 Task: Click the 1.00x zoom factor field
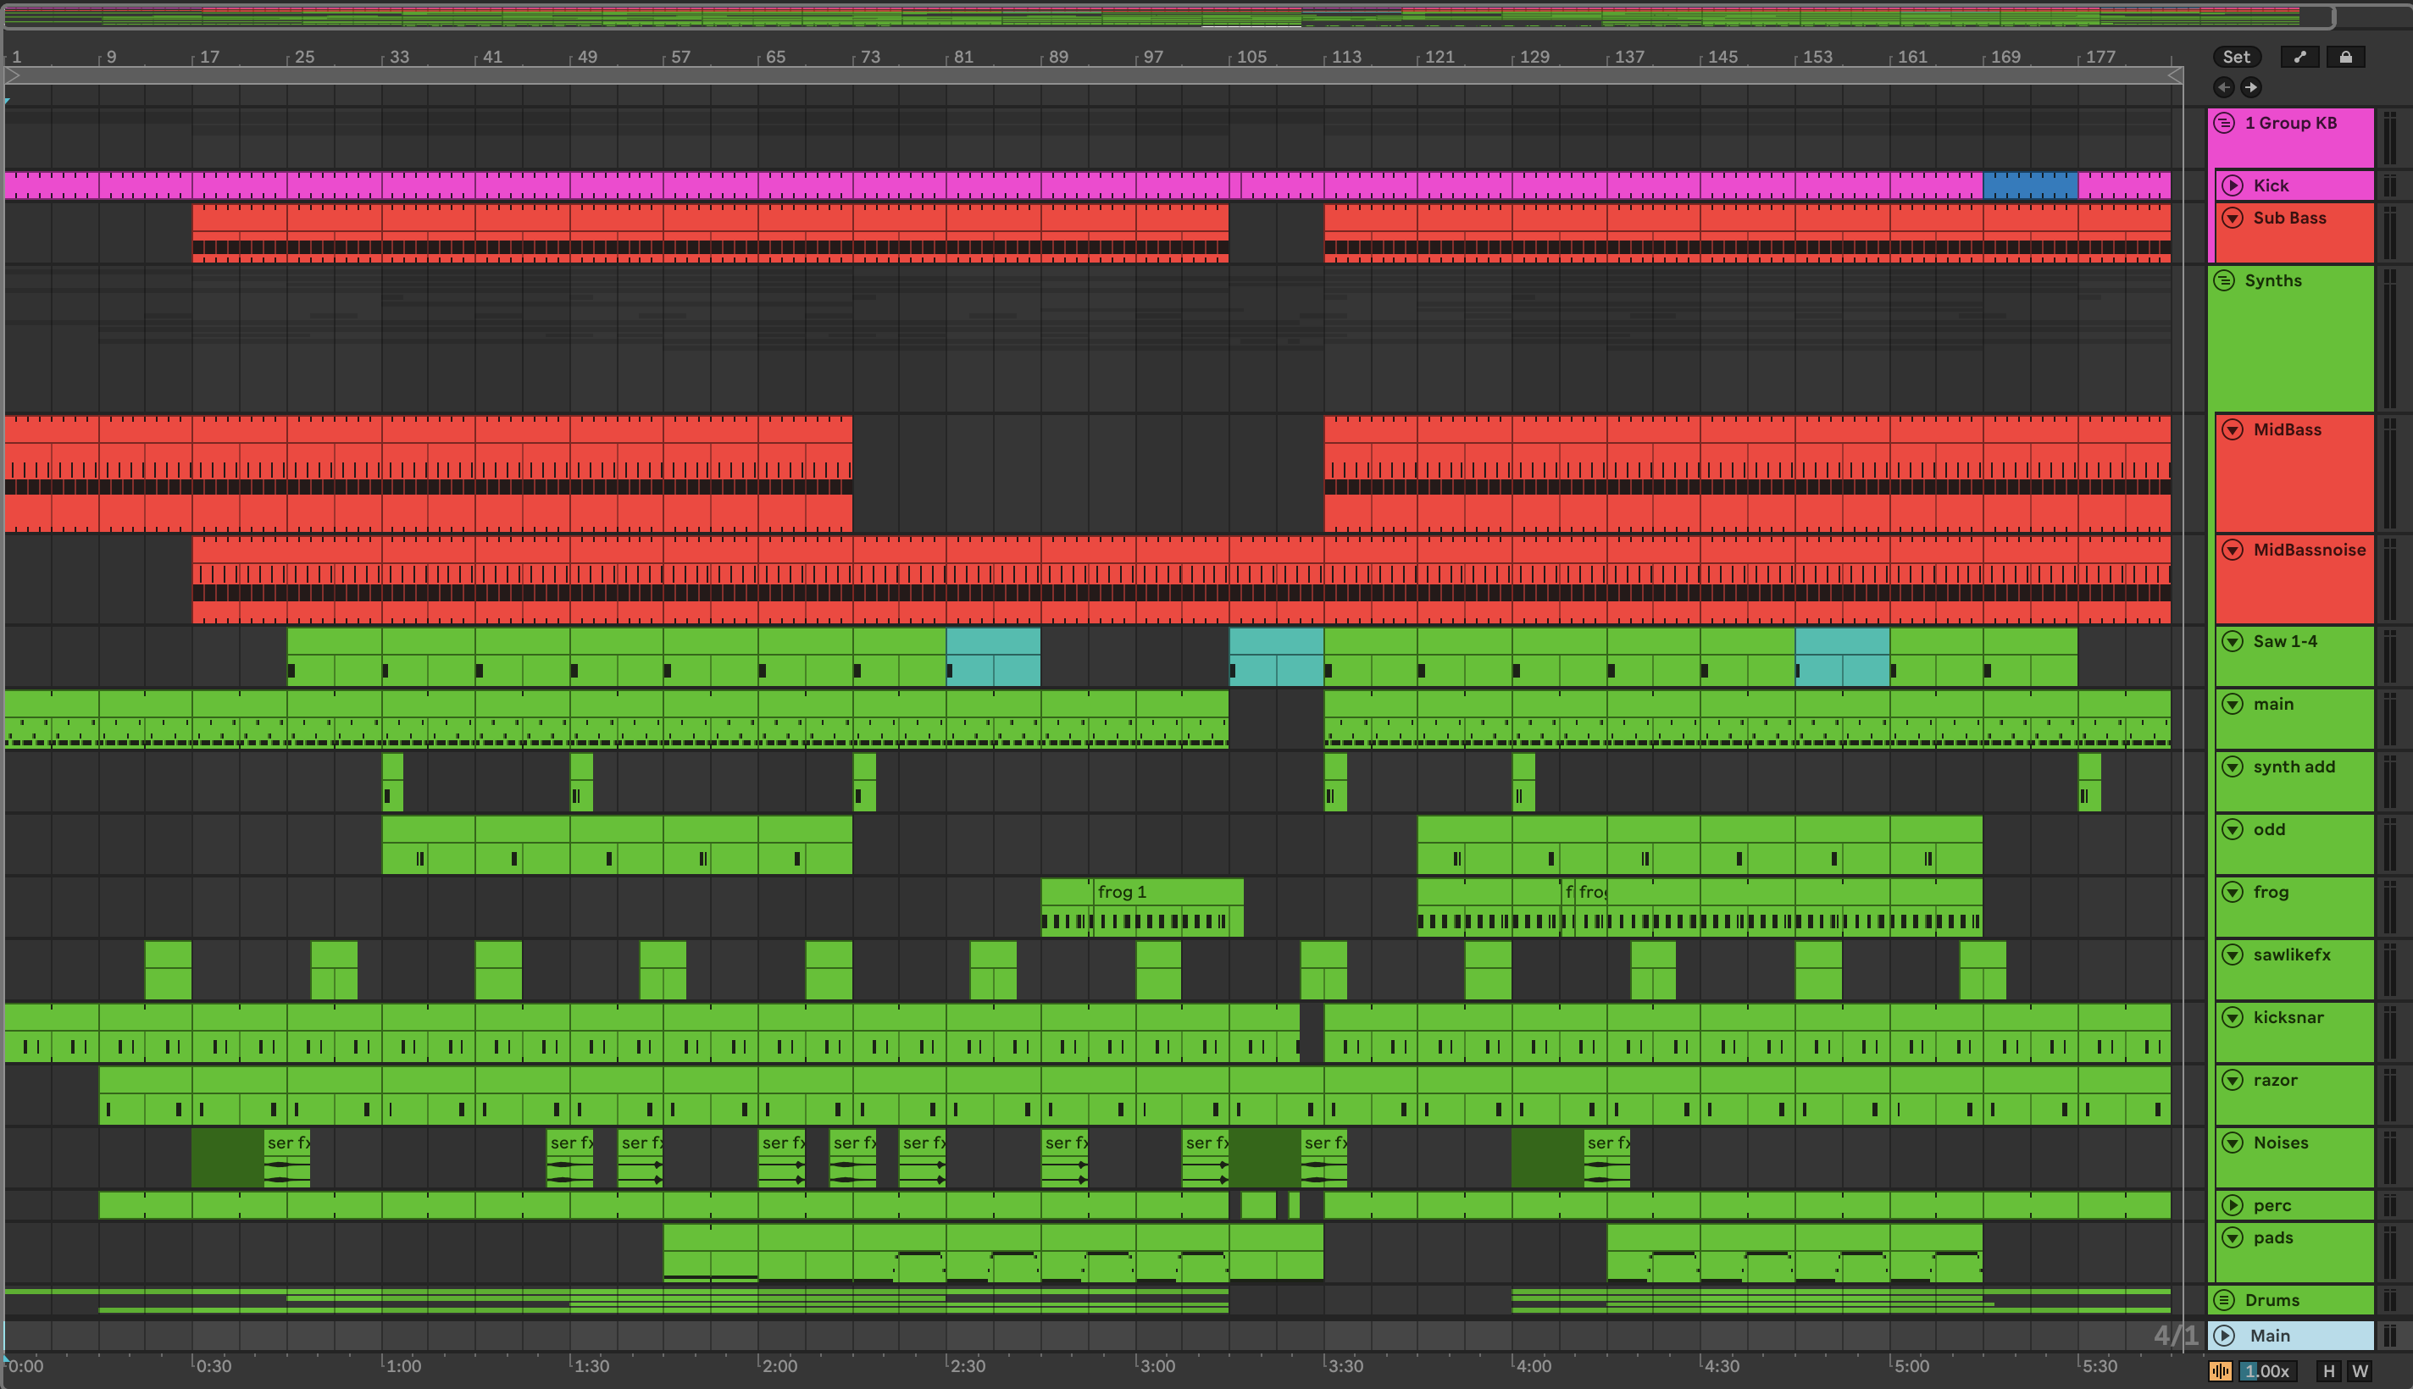pyautogui.click(x=2266, y=1371)
